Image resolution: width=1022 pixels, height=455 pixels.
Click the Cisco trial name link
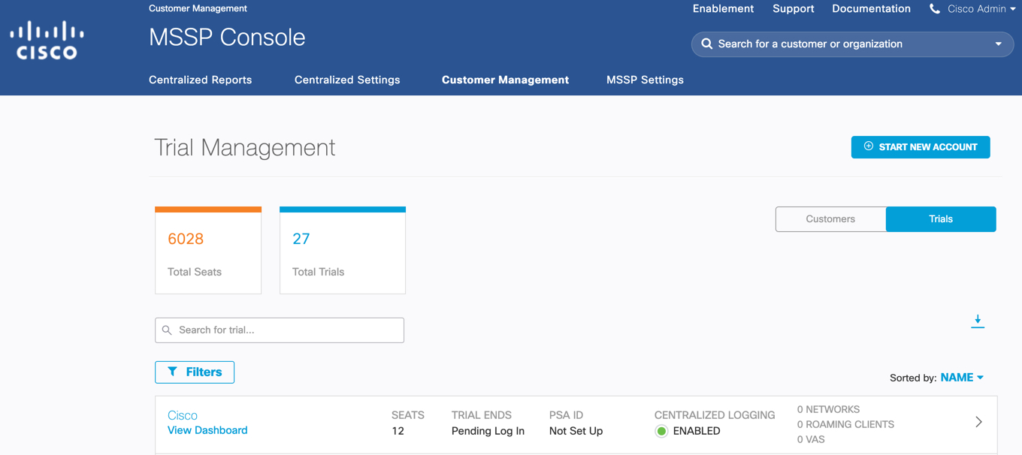(183, 415)
